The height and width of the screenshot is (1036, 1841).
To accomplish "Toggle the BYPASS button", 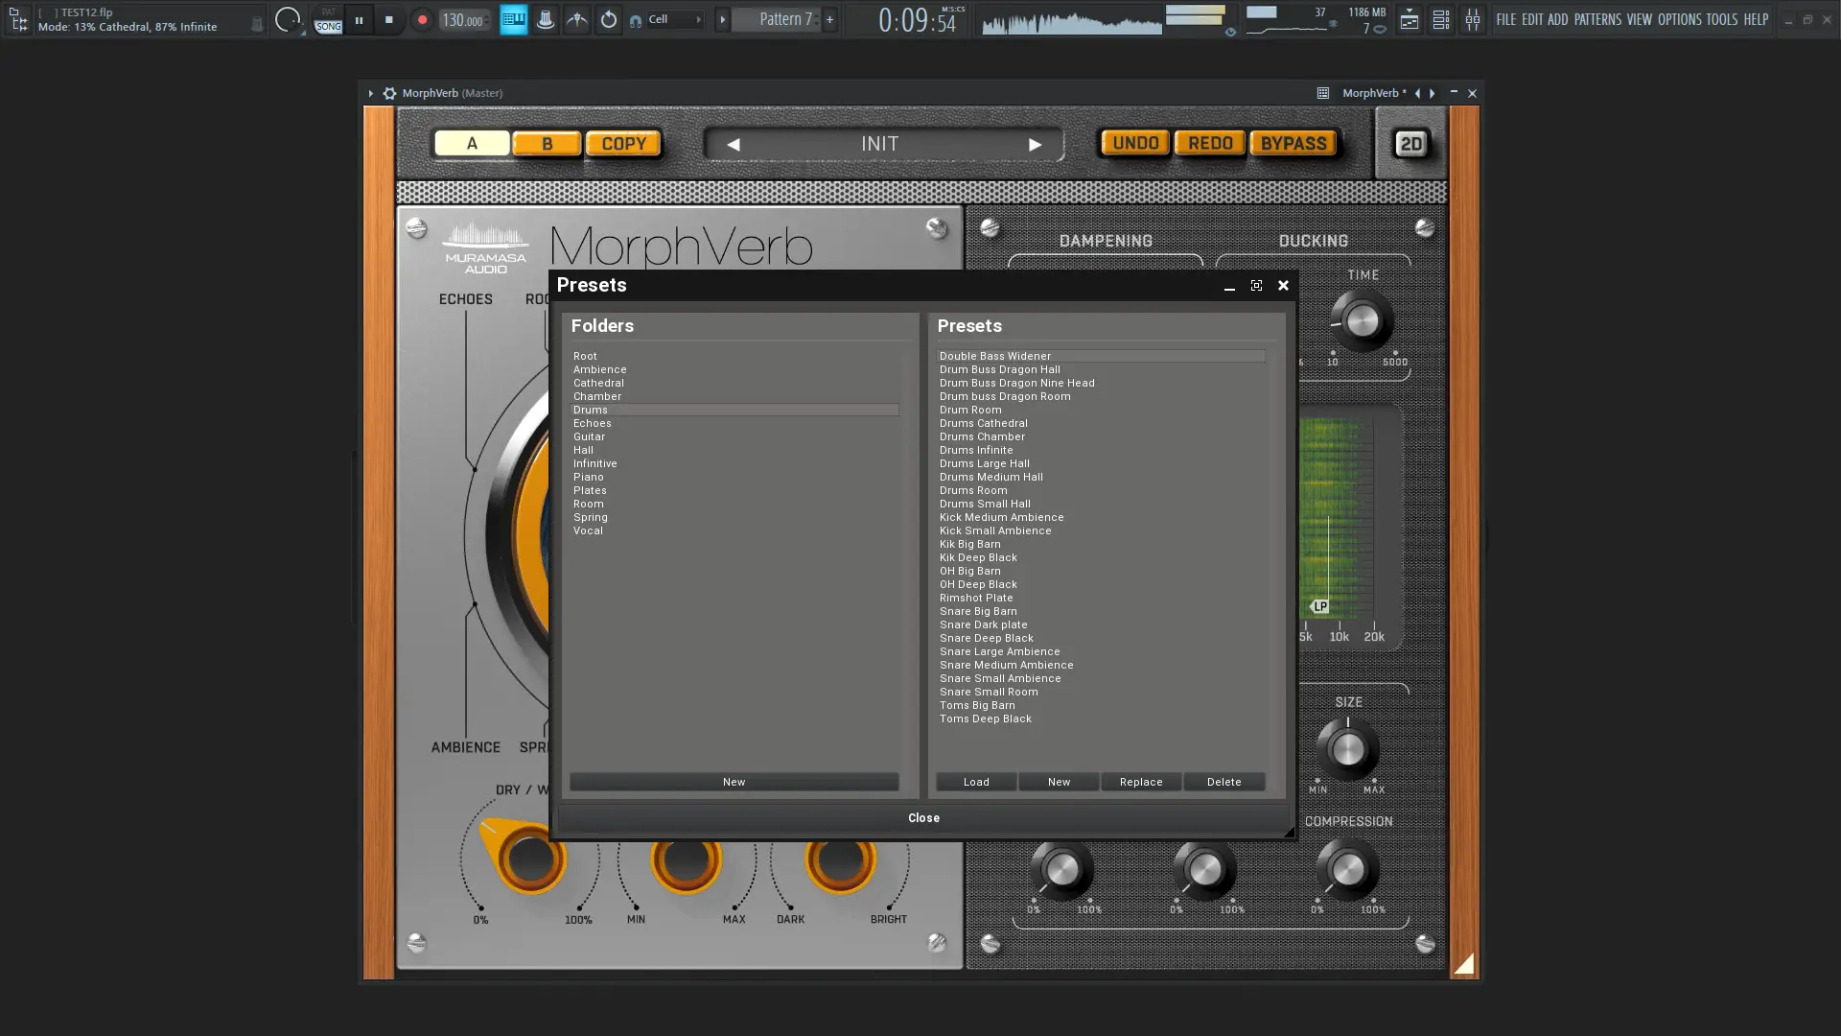I will tap(1293, 144).
